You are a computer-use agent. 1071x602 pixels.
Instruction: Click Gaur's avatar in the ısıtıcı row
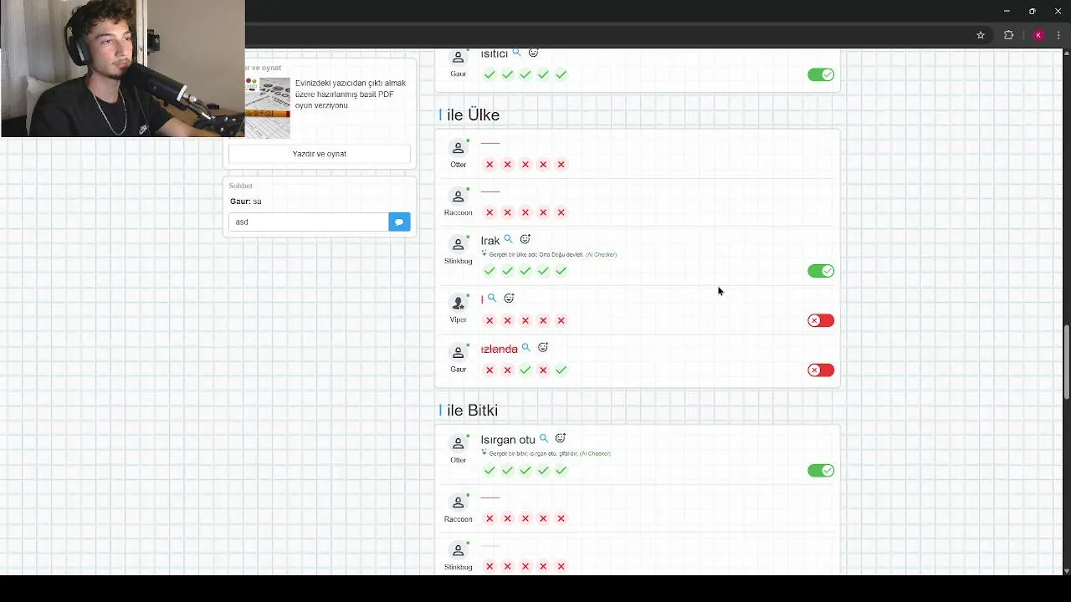(x=458, y=58)
